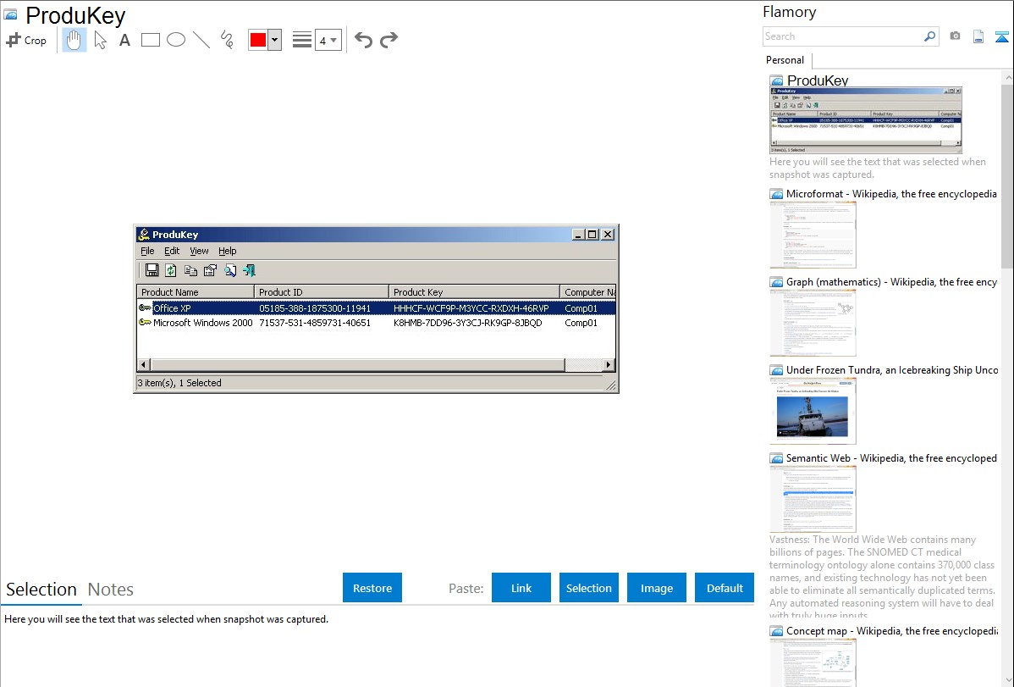Click the Flamory app icon beside the title

10,14
